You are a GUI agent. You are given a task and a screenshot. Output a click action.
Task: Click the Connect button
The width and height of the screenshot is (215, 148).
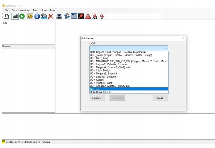(97, 98)
